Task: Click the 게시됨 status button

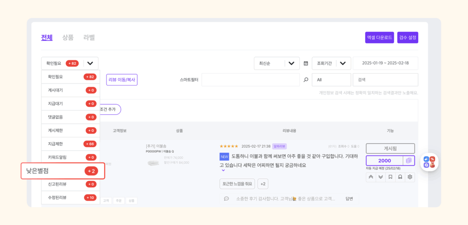Action: click(390, 149)
